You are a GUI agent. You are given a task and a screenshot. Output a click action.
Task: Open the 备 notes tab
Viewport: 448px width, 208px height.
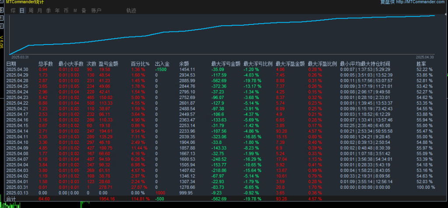pos(84,10)
